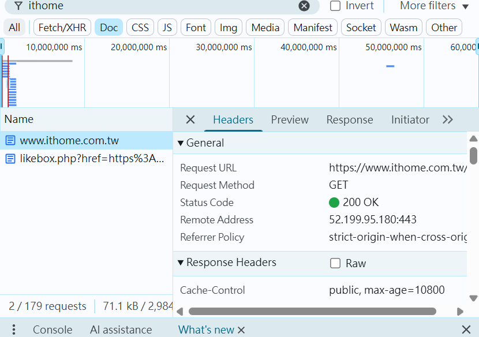Click the 200 OK status text
Screen dimensions: 479x337
coord(361,203)
